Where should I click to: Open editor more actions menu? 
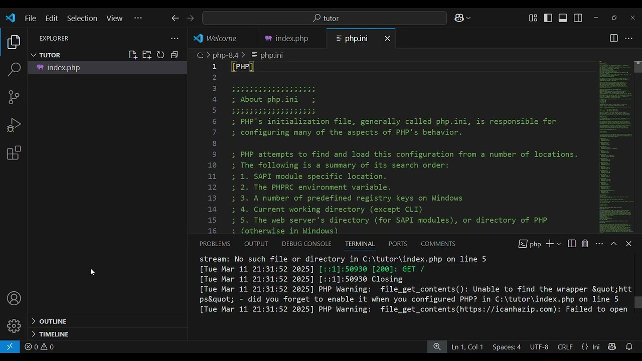point(628,38)
